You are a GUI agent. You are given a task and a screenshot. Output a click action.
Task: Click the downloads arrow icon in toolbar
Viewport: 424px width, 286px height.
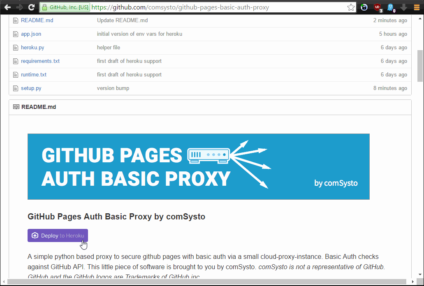pos(404,7)
